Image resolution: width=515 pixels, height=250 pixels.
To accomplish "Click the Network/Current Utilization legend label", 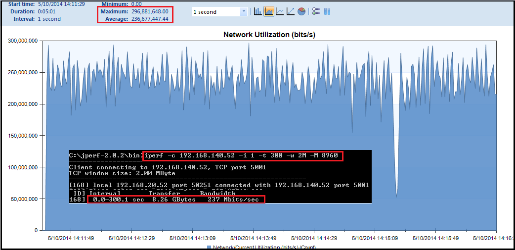I will pos(264,247).
